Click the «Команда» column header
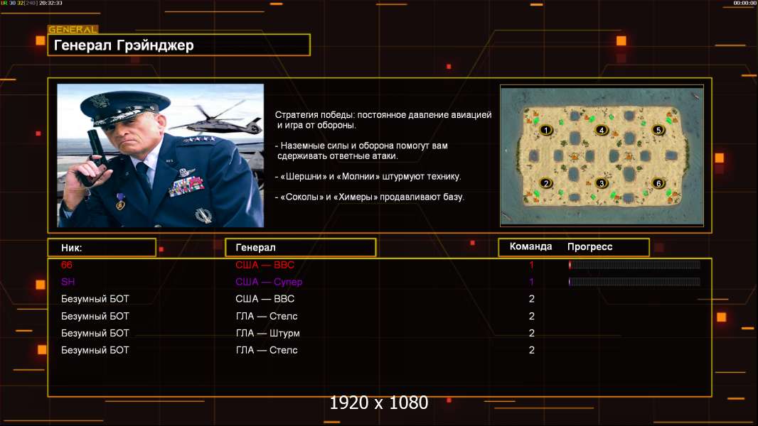 [x=530, y=247]
